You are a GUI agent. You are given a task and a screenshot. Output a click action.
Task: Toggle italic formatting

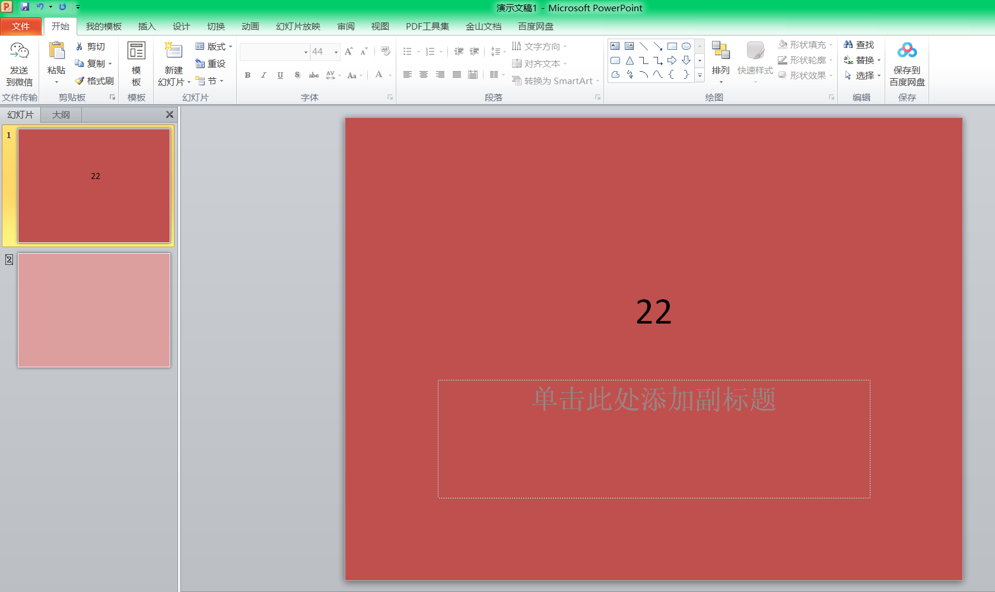[263, 75]
